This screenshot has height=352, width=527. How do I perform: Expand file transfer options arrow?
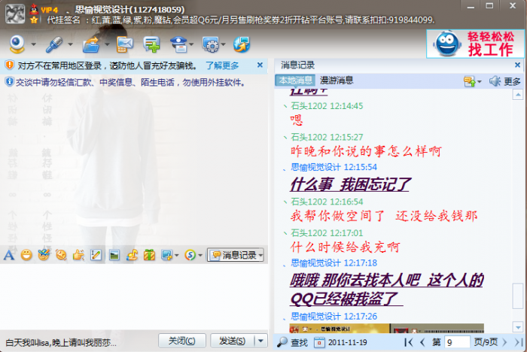pyautogui.click(x=107, y=44)
